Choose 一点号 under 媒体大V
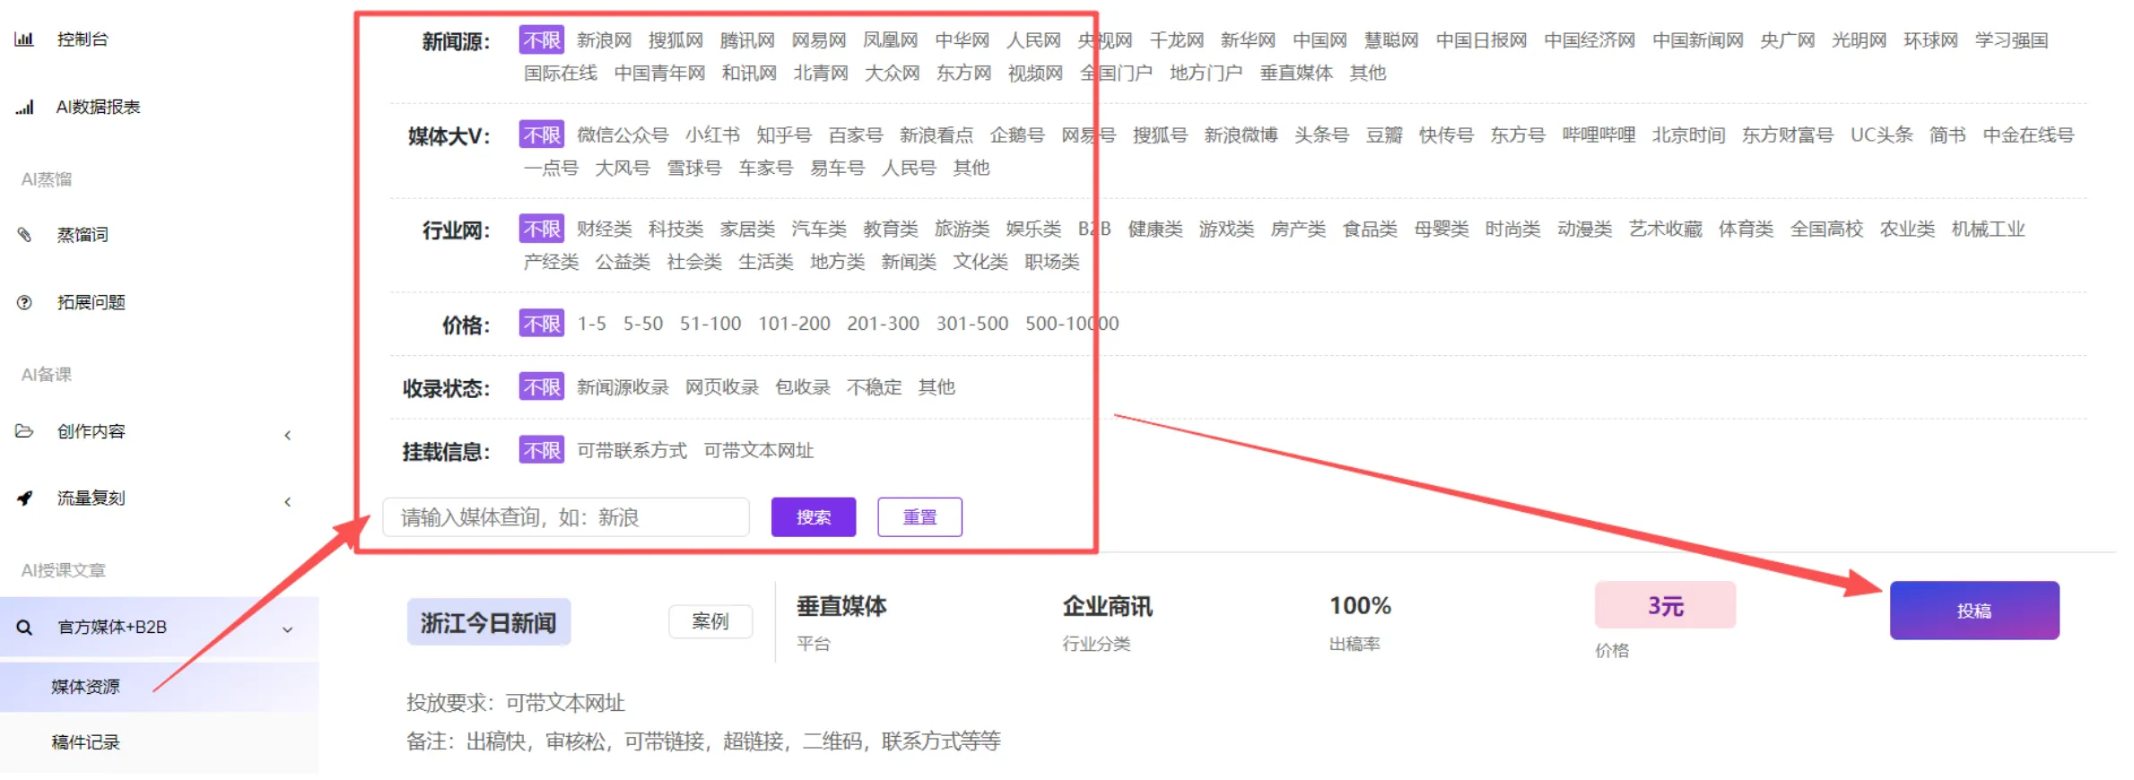Screen dimensions: 2134x780 pyautogui.click(x=551, y=168)
